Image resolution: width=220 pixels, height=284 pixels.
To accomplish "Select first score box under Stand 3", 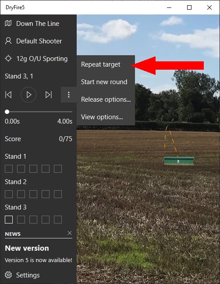I will [x=9, y=220].
